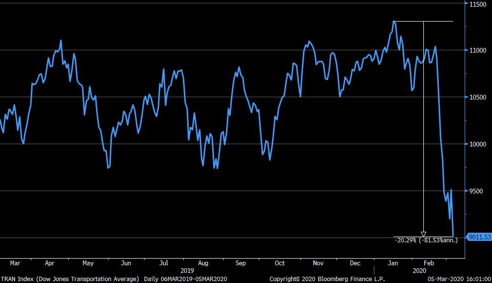This screenshot has height=283, width=492.
Task: Select the Sep month label
Action: coord(240,263)
